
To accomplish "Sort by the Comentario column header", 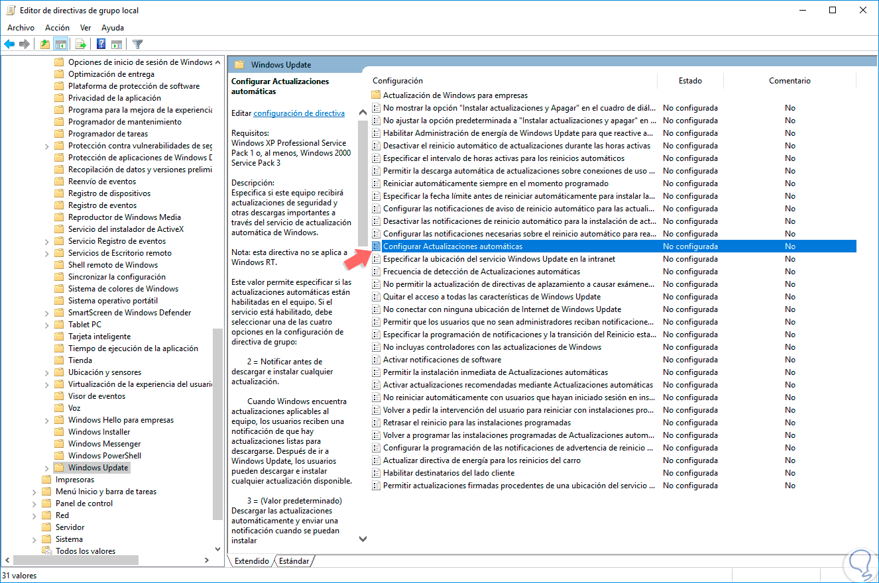I will (790, 81).
